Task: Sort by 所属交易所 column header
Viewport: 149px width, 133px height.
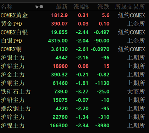Action: tap(130, 7)
